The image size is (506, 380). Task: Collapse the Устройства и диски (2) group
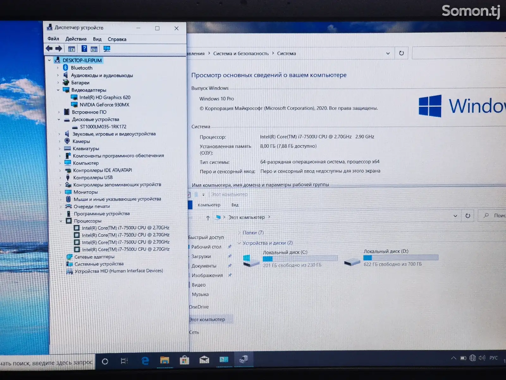coord(239,243)
